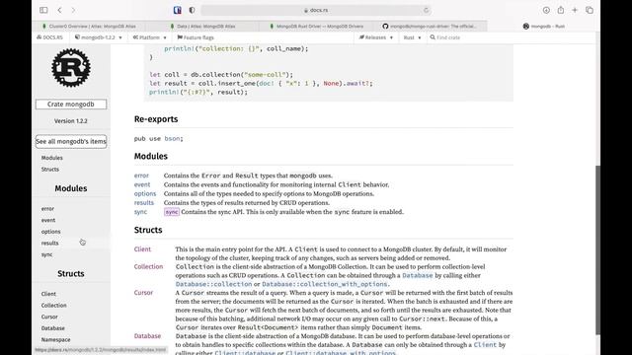Click the sync feature badge
This screenshot has height=355, width=632.
(172, 212)
